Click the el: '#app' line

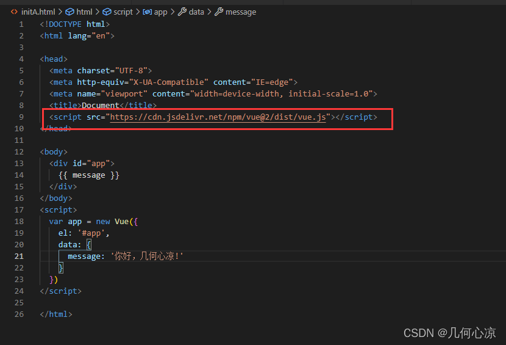pyautogui.click(x=84, y=233)
